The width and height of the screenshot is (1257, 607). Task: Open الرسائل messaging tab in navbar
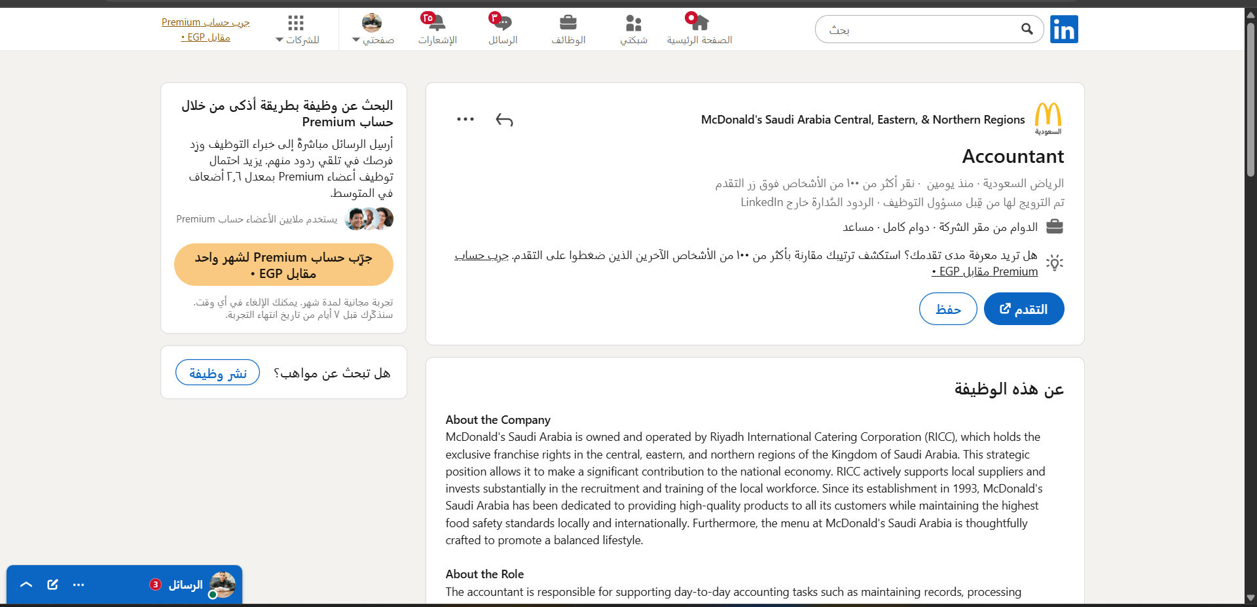[503, 29]
